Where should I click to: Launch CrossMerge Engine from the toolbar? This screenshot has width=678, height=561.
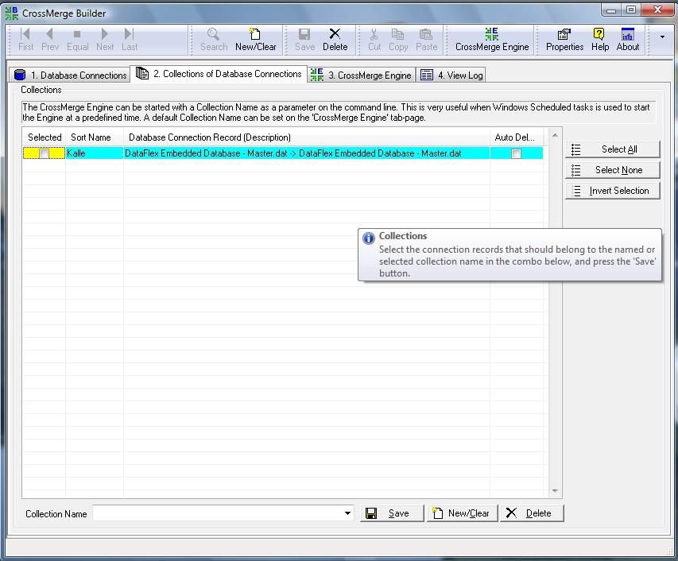(492, 39)
